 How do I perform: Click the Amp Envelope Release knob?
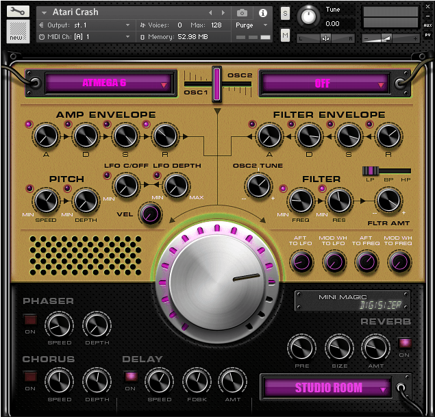click(x=165, y=136)
